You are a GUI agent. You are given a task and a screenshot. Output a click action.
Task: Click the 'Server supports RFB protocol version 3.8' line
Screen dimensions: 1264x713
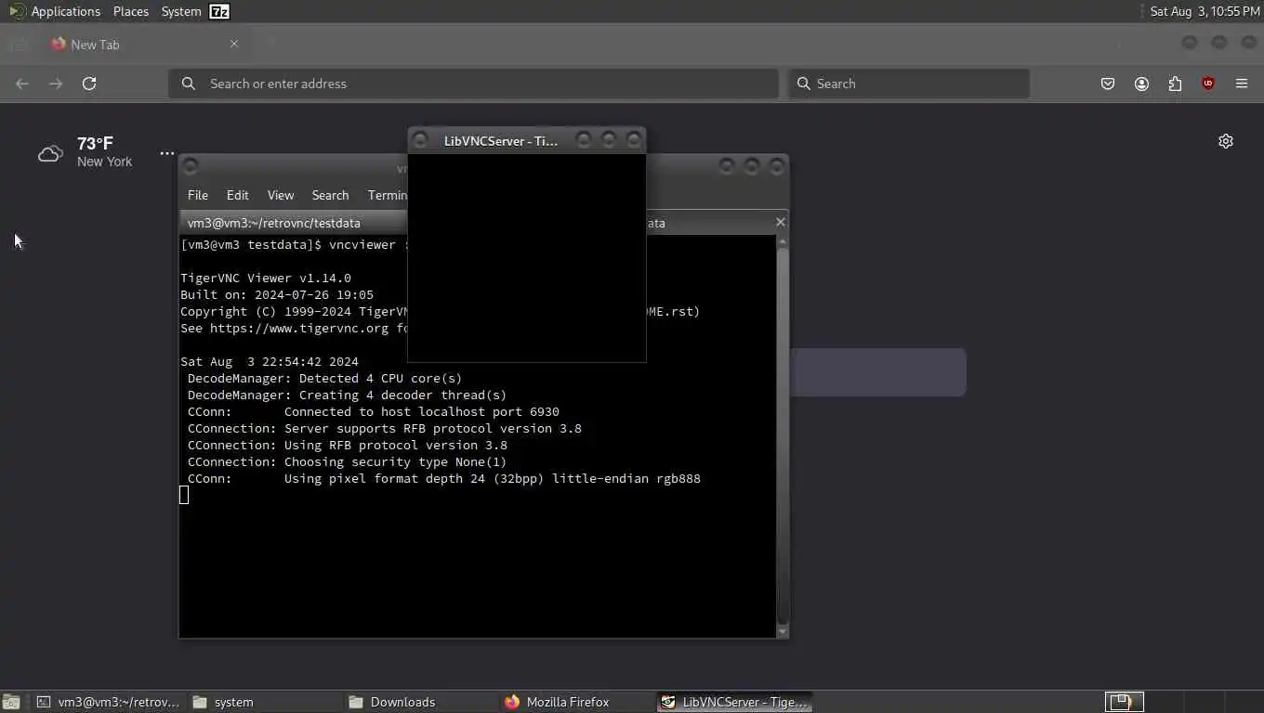pos(385,428)
